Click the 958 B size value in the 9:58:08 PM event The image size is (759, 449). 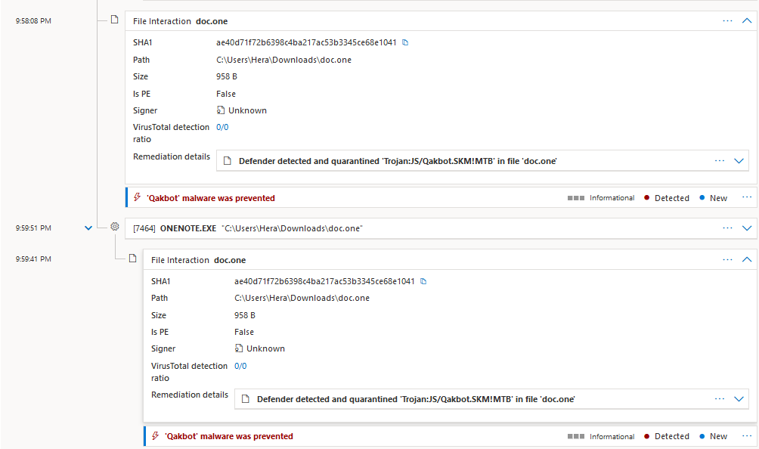click(227, 76)
